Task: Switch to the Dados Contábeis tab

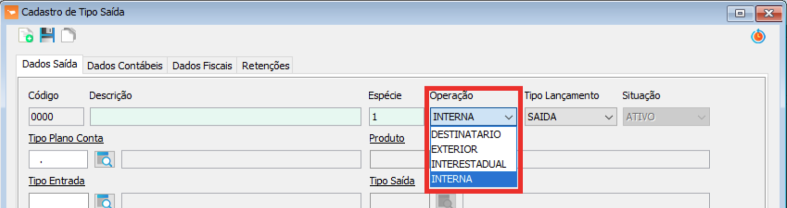Action: [125, 65]
